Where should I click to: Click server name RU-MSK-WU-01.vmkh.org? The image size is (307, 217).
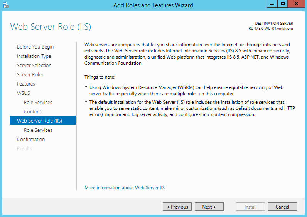point(271,29)
